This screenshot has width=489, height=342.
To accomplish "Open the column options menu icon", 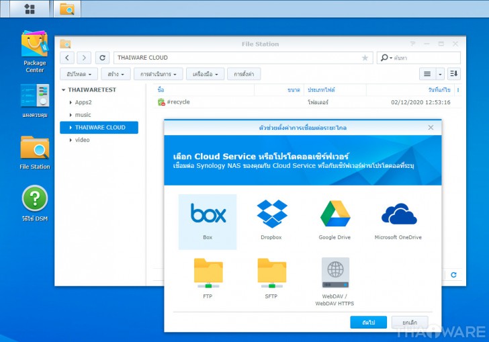I will point(458,90).
